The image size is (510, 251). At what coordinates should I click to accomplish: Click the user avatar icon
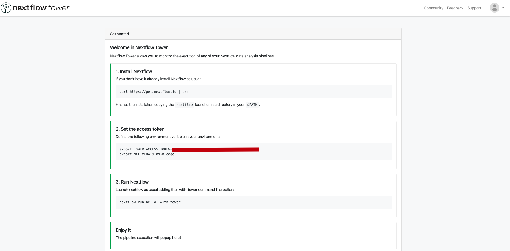494,8
